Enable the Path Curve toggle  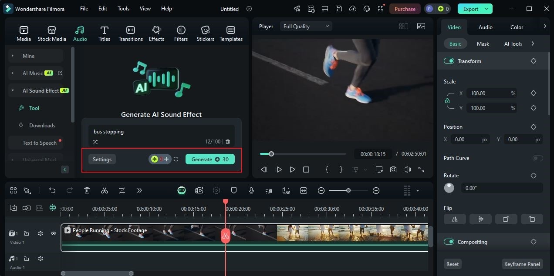point(538,158)
